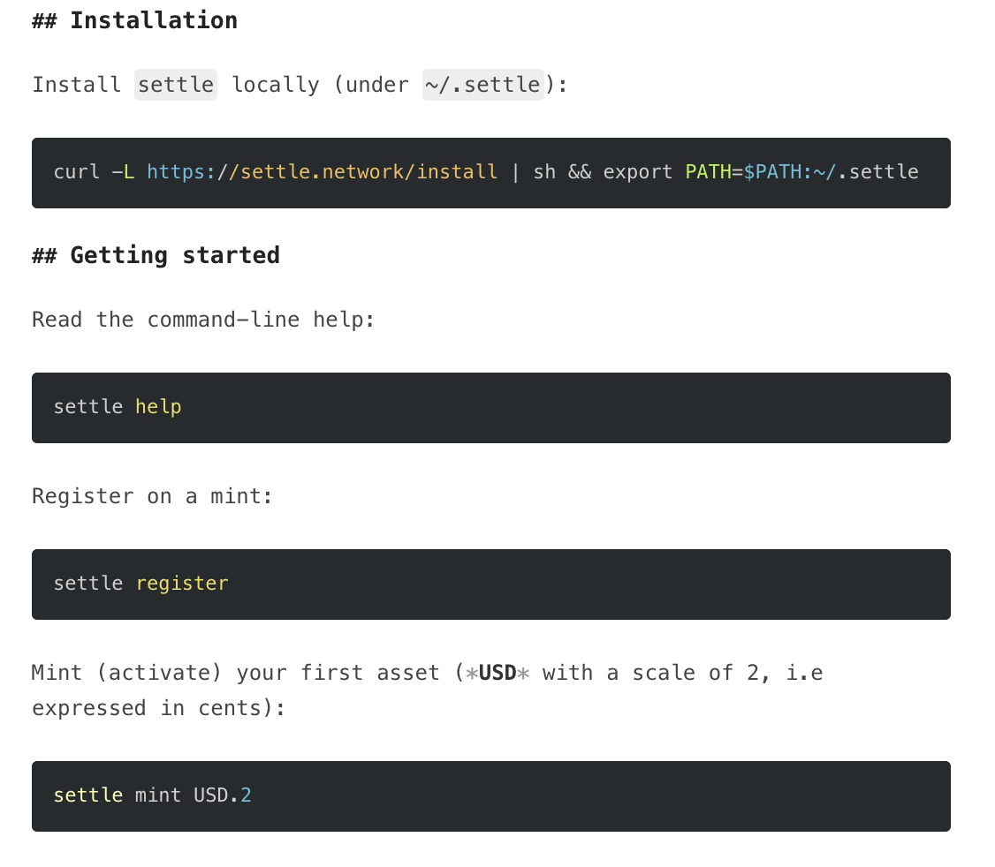
Task: Click the word curl in the install command
Action: pos(77,171)
